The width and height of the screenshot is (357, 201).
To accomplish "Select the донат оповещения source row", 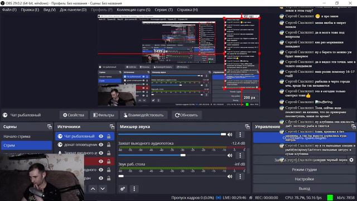I will pos(85,145).
